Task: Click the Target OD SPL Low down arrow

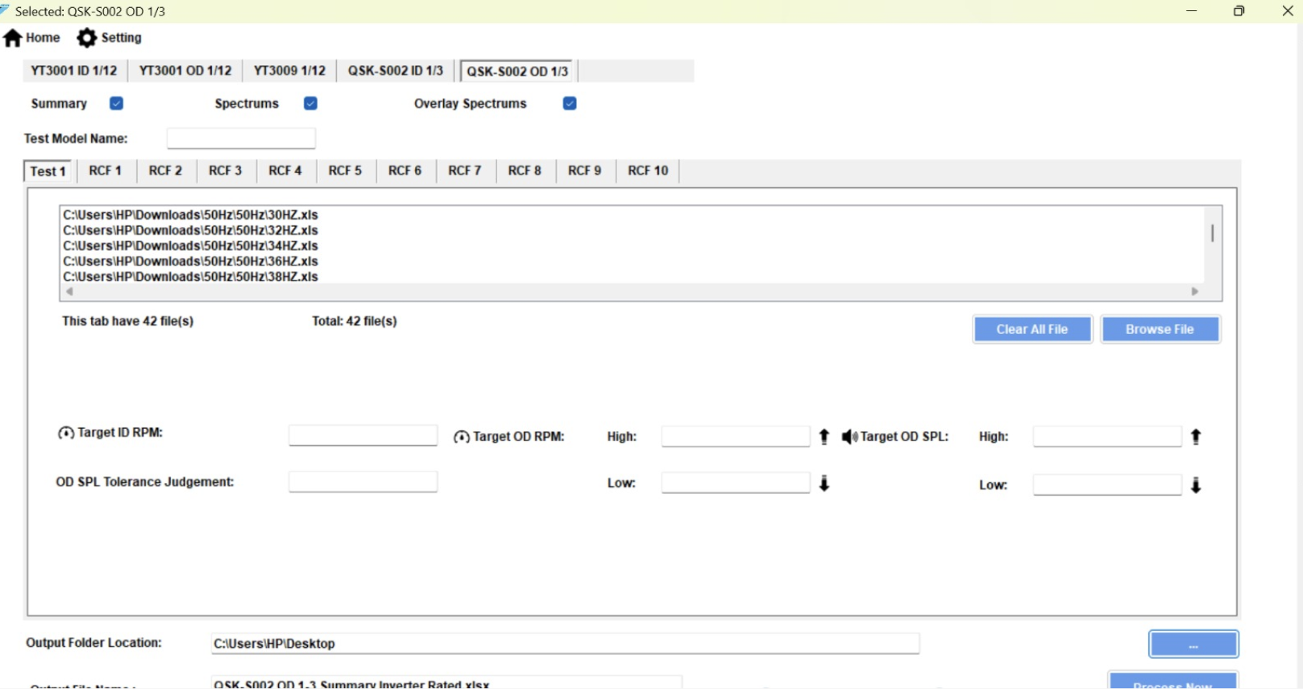Action: pyautogui.click(x=1196, y=485)
